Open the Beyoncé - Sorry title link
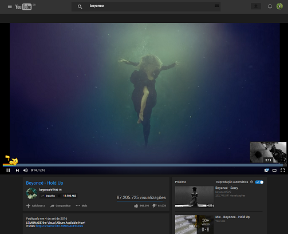The height and width of the screenshot is (234, 288). [x=227, y=188]
